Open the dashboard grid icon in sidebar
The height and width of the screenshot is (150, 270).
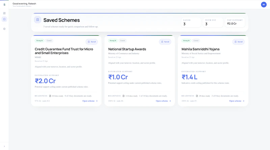(x=4, y=13)
